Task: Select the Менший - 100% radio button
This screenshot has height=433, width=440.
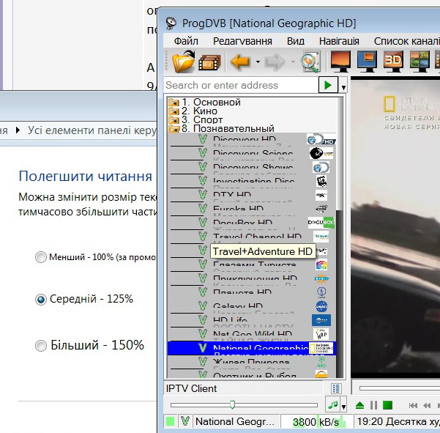Action: click(x=41, y=257)
